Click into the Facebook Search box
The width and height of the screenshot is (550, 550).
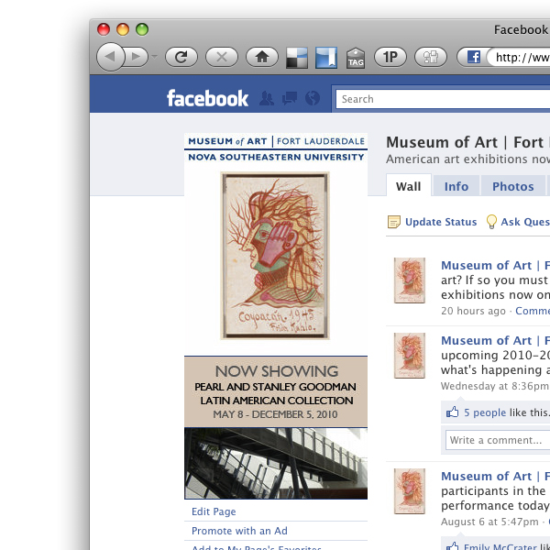click(x=443, y=99)
